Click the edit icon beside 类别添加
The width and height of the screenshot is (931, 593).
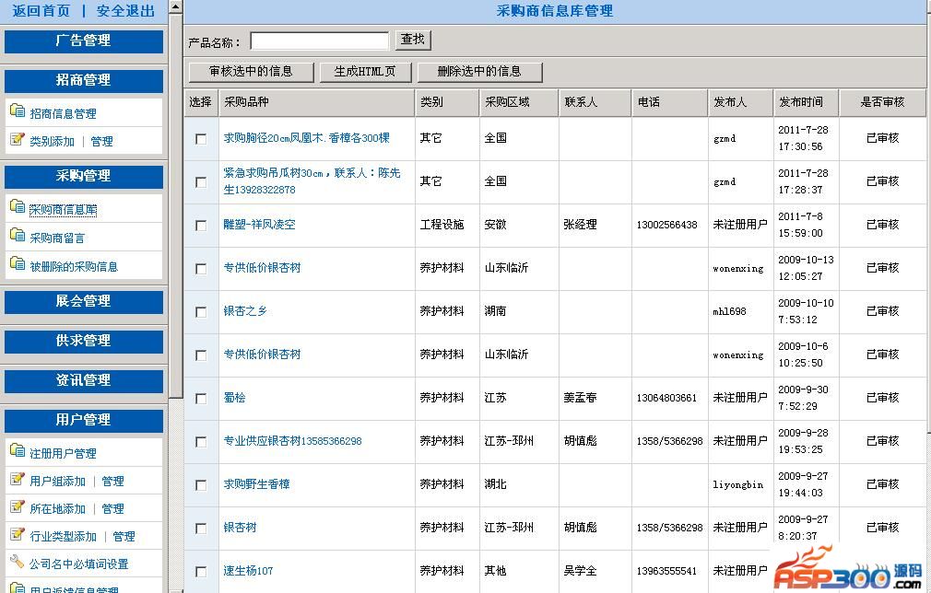coord(17,140)
